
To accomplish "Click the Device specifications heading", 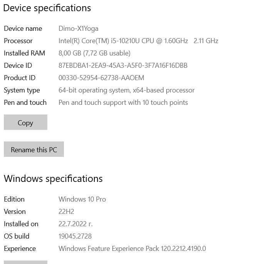I will 47,8.
